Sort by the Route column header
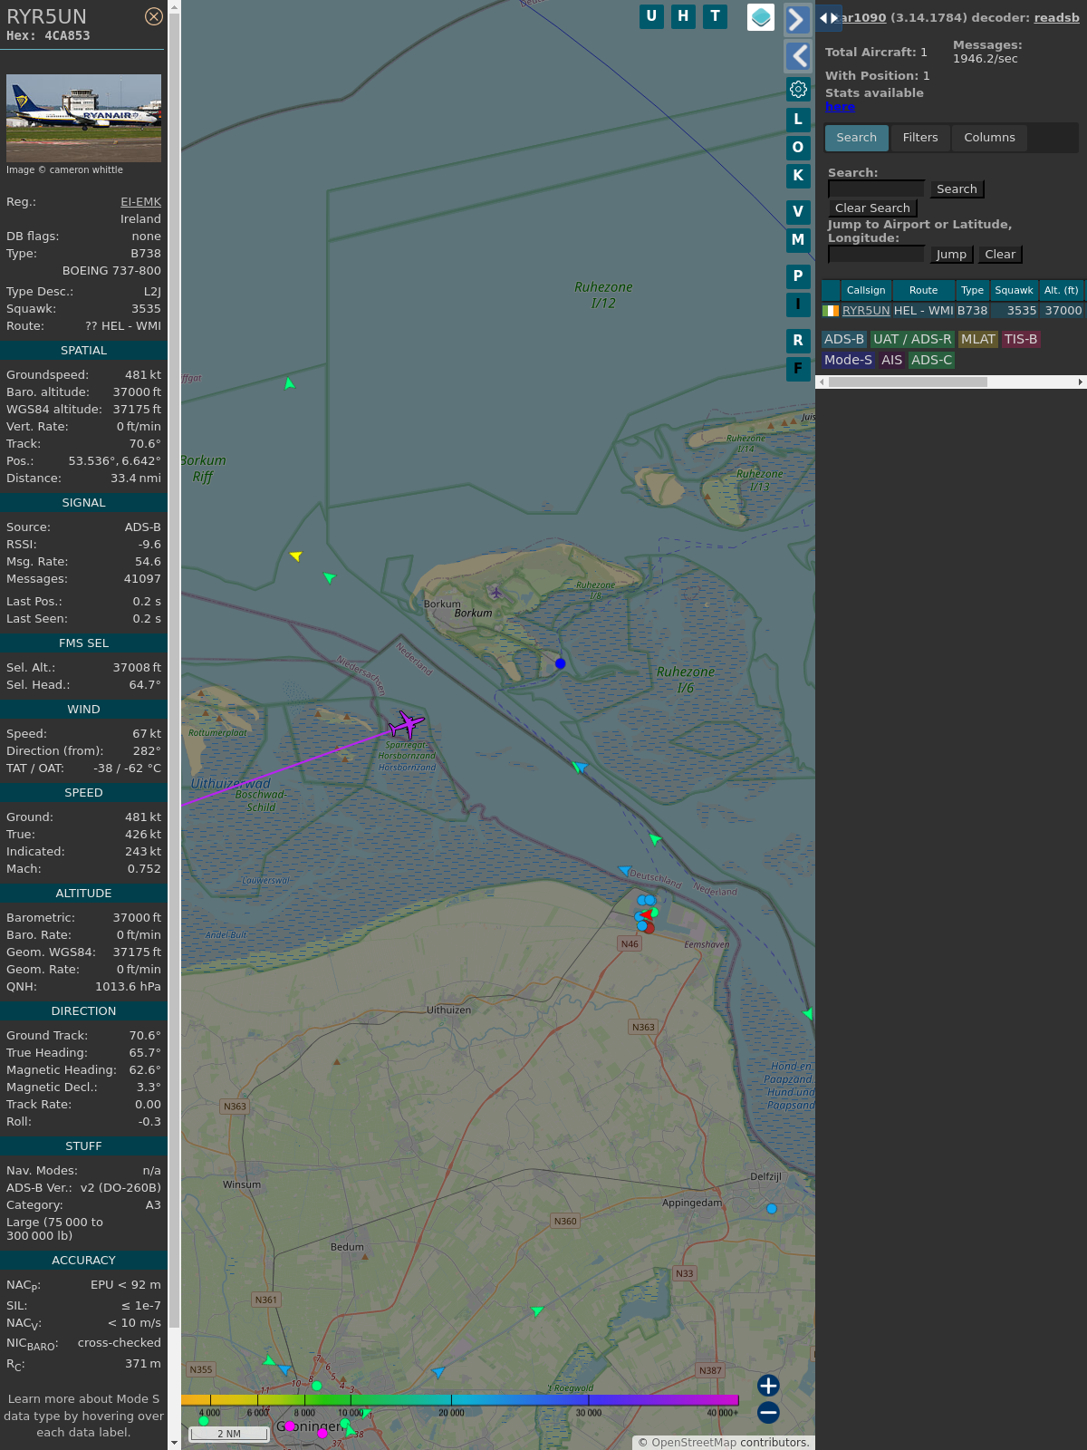1087x1450 pixels. (x=923, y=290)
